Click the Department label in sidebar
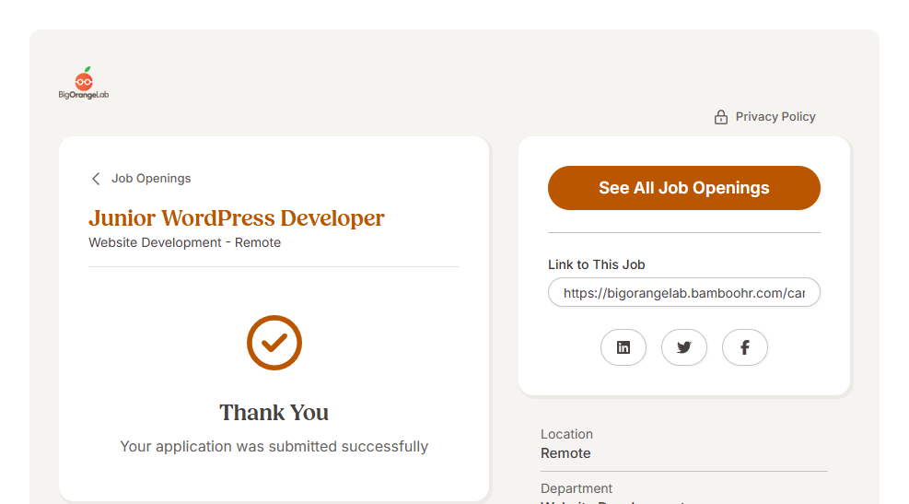909x504 pixels. tap(577, 488)
